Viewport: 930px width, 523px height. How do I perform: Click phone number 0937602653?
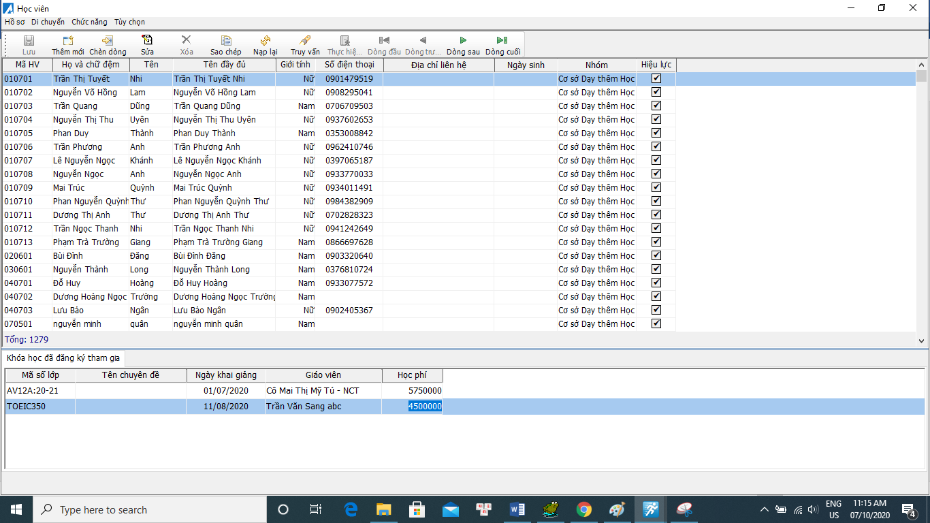349,119
